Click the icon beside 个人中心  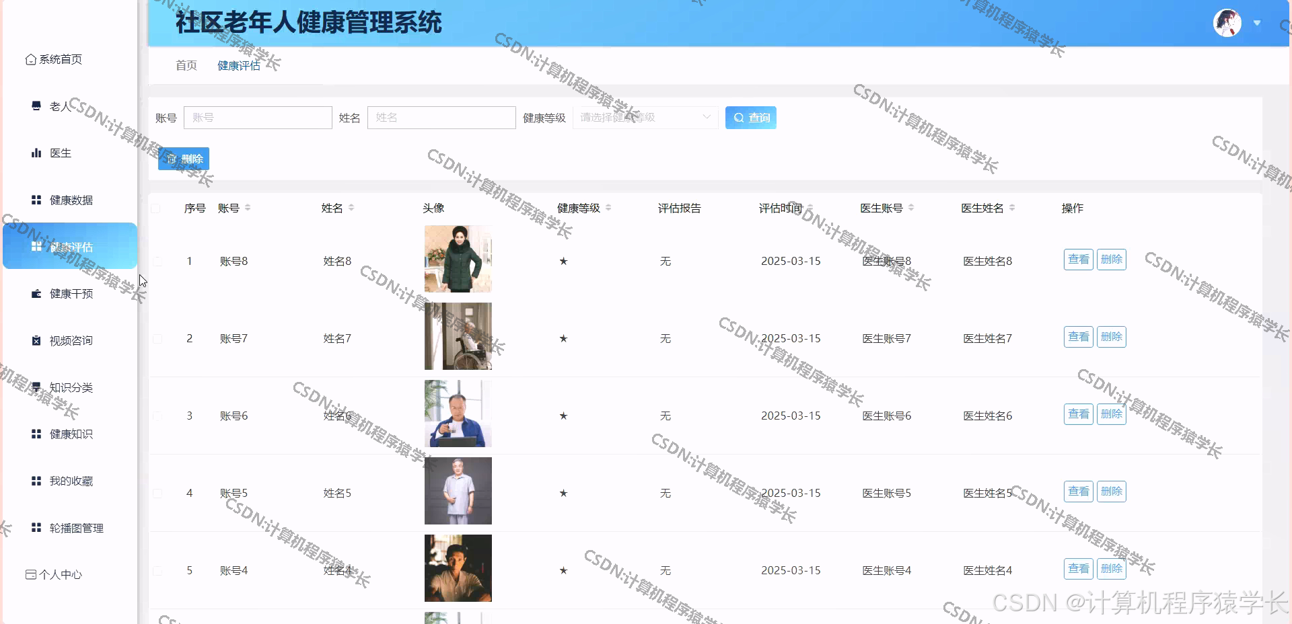point(30,574)
